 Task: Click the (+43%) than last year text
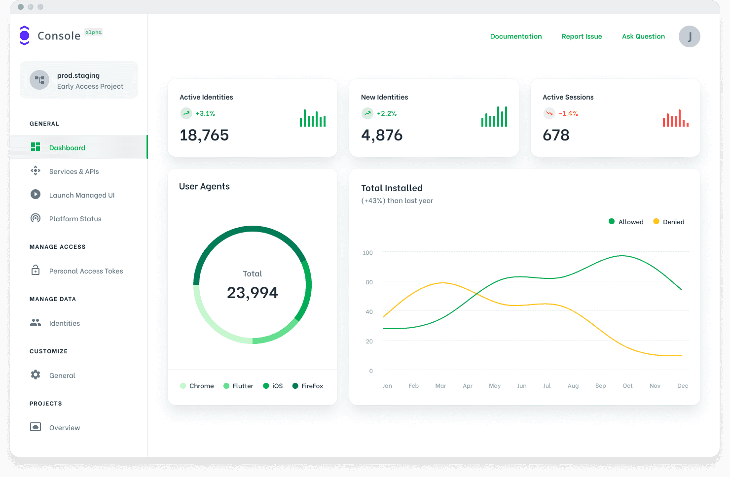397,201
